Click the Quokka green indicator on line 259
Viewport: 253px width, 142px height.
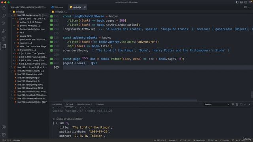(x=51, y=50)
